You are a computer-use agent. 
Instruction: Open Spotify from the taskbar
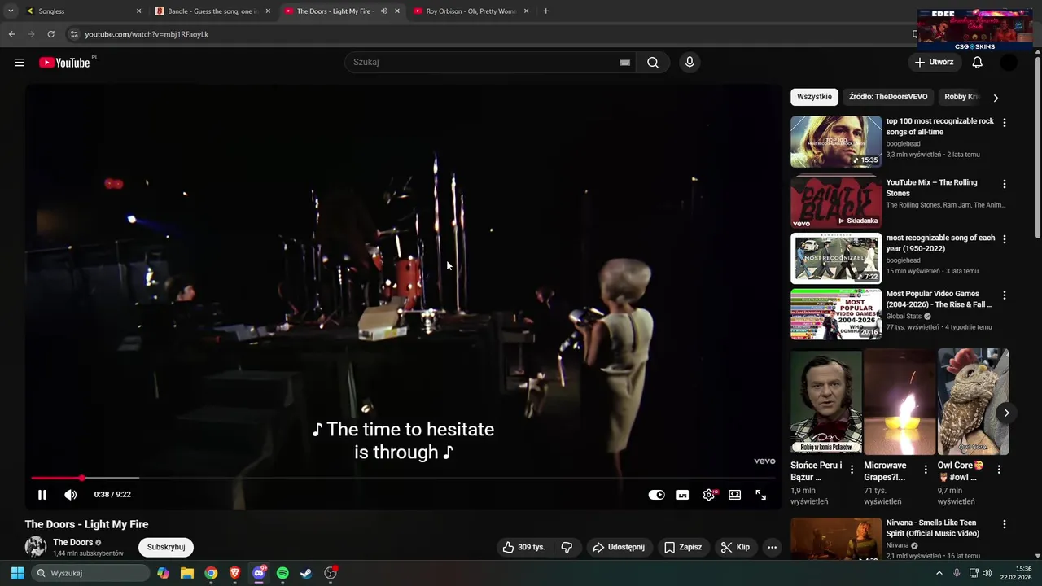282,573
